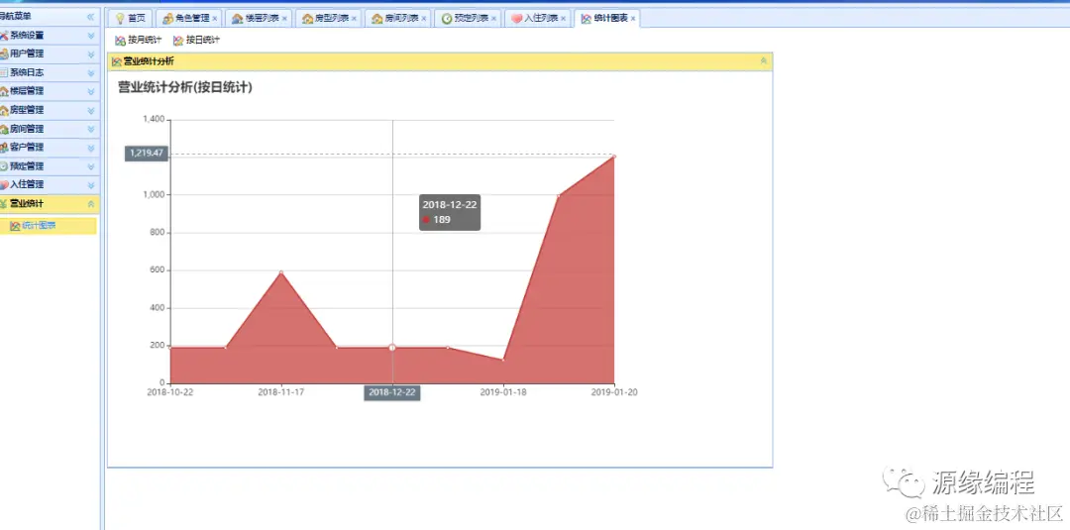Screen dimensions: 1070x530
Task: Show statistics by month with 按月统计
Action: 139,41
